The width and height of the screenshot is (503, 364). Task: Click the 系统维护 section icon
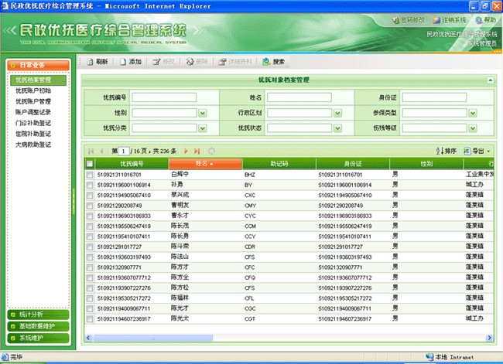coord(13,338)
